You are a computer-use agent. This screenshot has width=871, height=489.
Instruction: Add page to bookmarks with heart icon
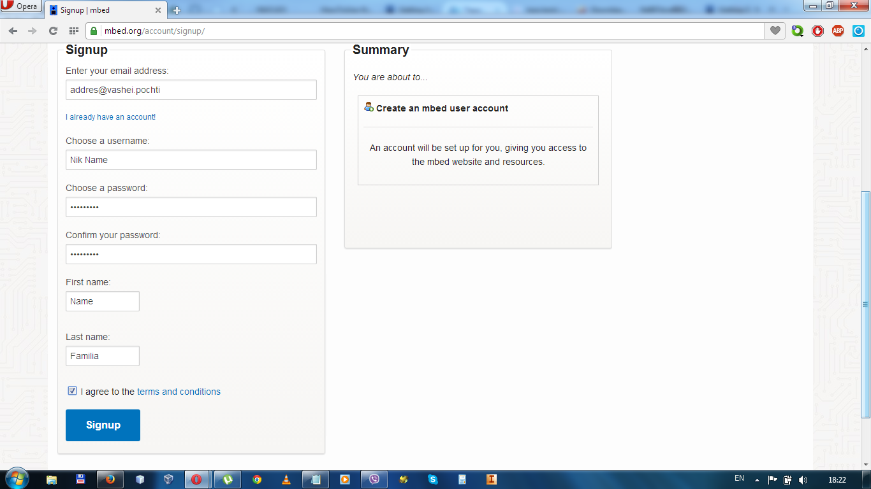pyautogui.click(x=775, y=31)
